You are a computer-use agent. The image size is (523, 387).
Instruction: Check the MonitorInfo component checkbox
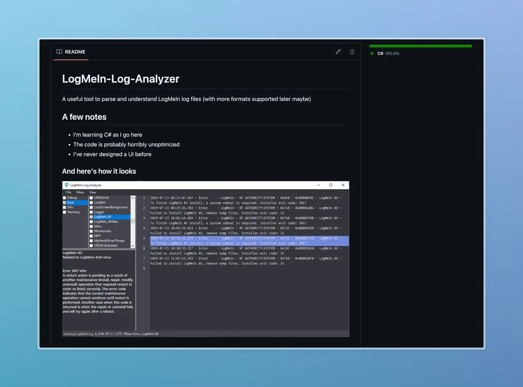(x=91, y=231)
